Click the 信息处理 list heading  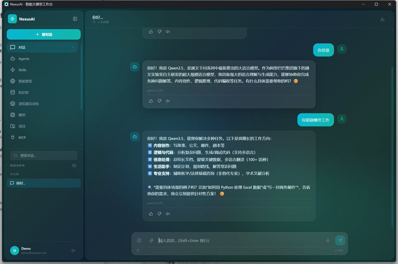(x=162, y=159)
